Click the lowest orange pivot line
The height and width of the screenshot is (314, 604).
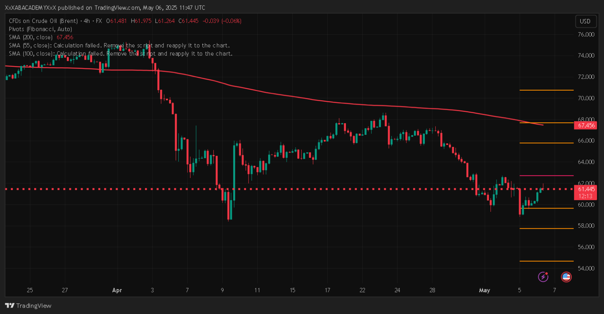click(x=546, y=261)
